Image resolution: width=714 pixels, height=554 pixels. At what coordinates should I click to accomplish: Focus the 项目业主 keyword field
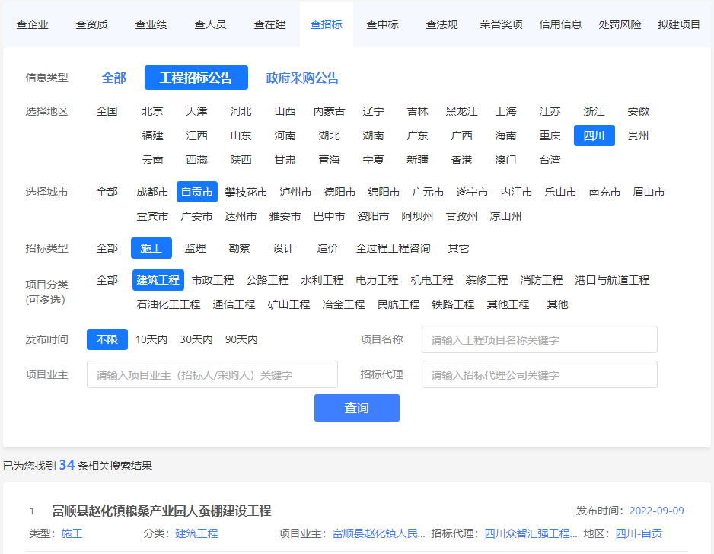pyautogui.click(x=212, y=374)
